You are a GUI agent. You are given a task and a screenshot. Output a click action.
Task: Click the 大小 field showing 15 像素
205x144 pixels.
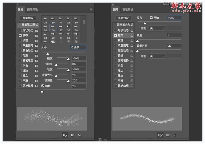pos(78,47)
